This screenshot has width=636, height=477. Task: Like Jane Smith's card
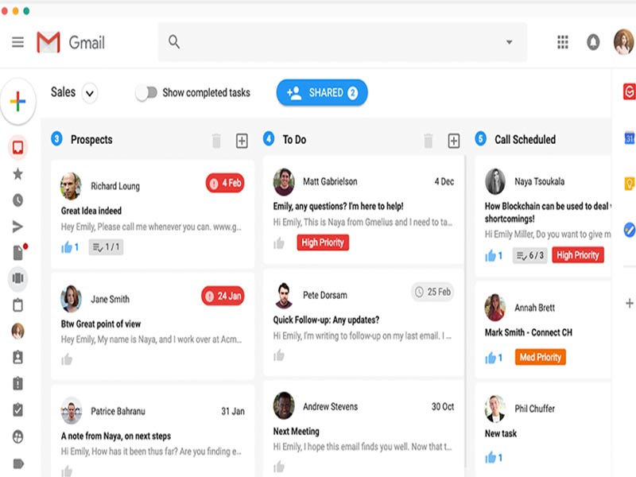(x=67, y=359)
